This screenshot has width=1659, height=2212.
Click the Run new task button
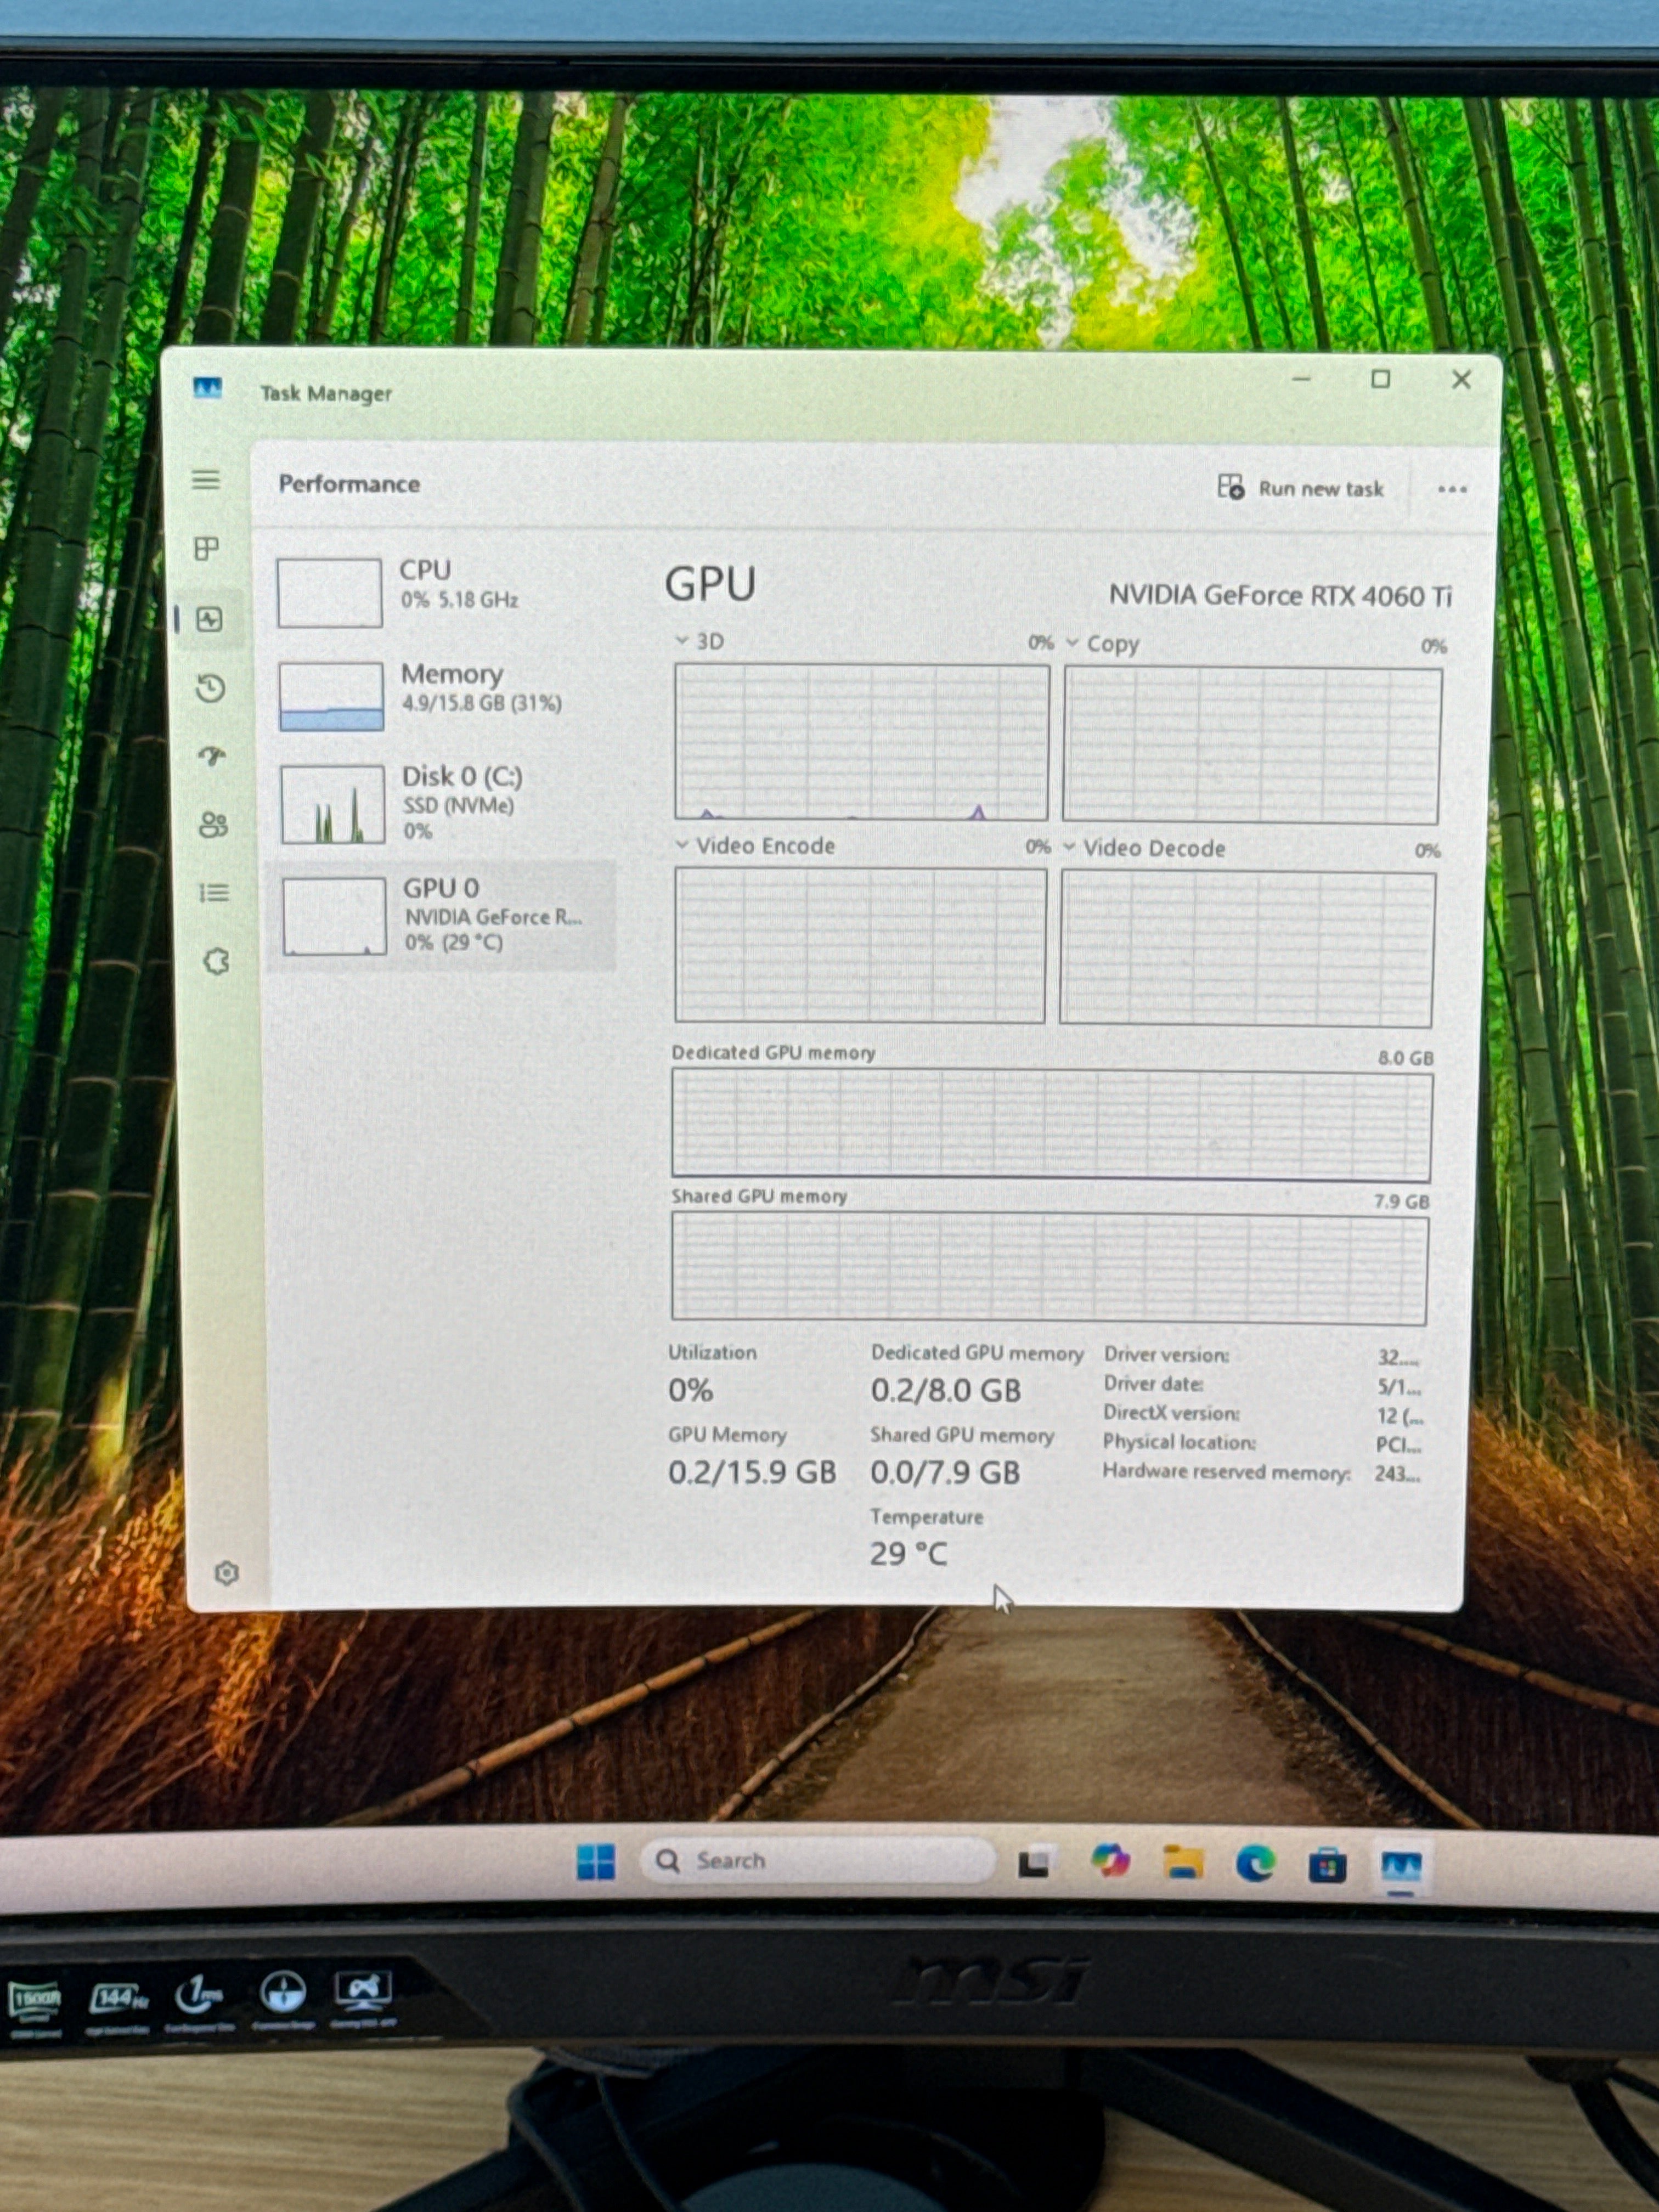pos(1301,488)
